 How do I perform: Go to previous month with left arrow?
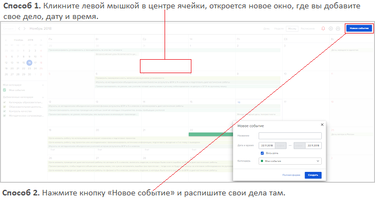click(x=19, y=28)
